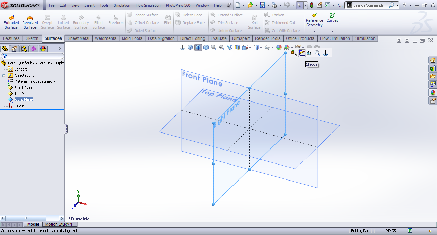Toggle the Shaded With Edges display icon
Viewport: 437px width, 235px height.
coord(198,48)
